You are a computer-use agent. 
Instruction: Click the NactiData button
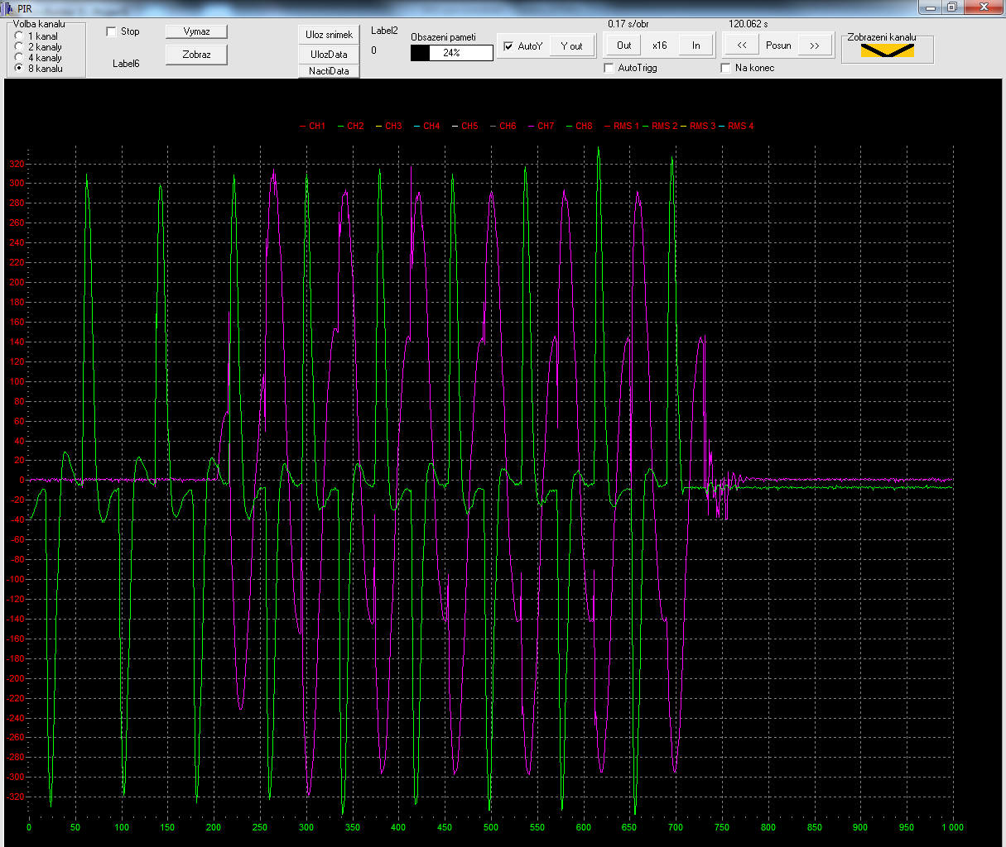pos(329,71)
